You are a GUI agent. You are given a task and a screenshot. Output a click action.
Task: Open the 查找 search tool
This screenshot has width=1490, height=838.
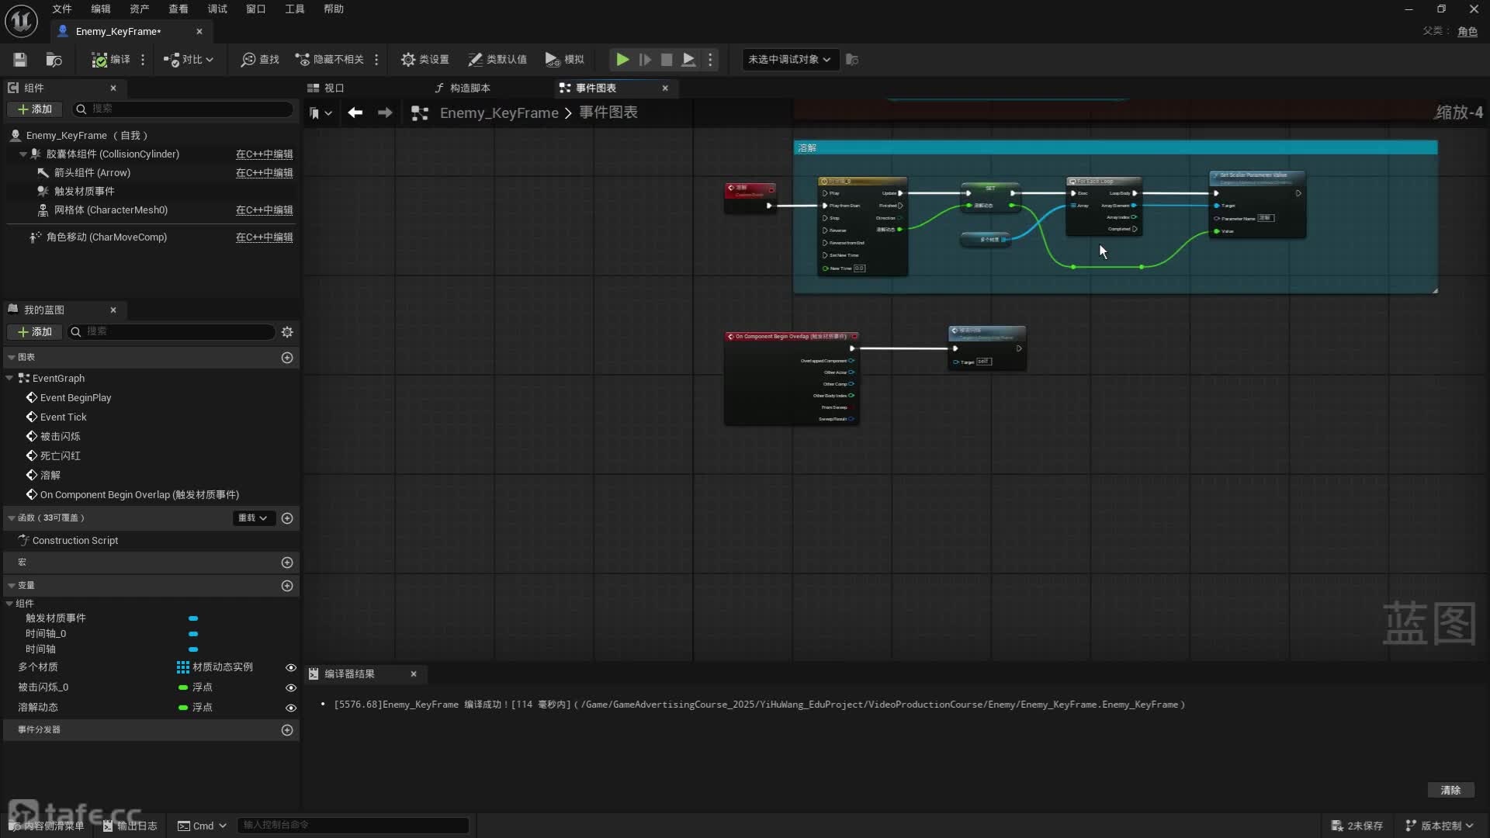(260, 60)
